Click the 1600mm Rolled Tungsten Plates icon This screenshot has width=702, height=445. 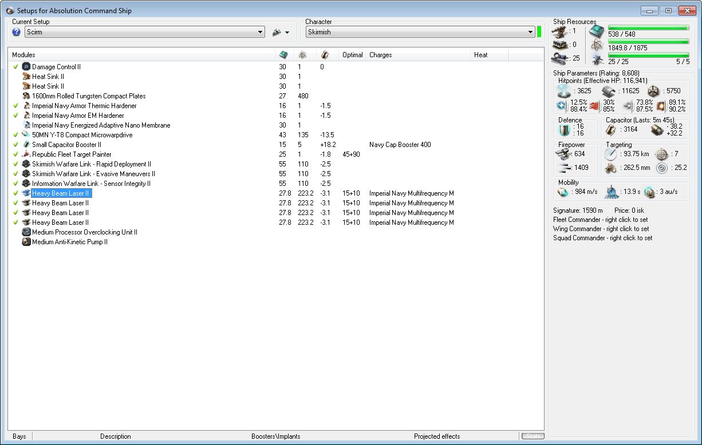[x=26, y=96]
